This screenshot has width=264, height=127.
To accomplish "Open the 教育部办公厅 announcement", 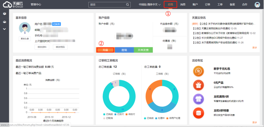I will tap(224, 33).
